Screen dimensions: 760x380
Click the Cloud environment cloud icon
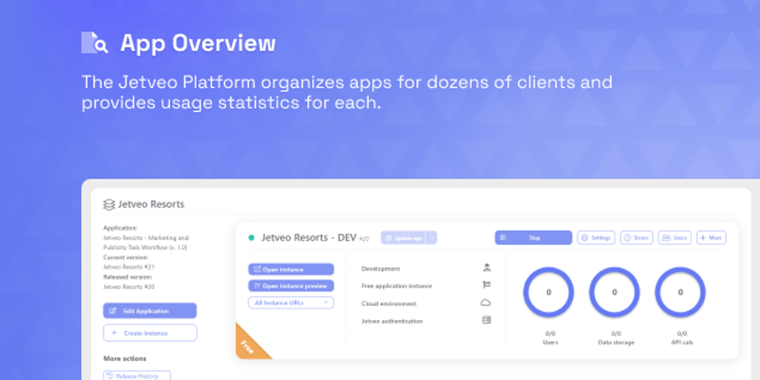click(x=485, y=303)
